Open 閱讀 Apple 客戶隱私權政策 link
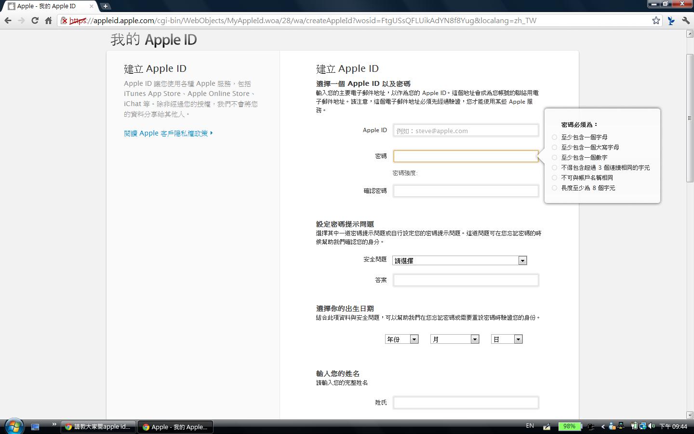The width and height of the screenshot is (694, 434). (x=168, y=133)
